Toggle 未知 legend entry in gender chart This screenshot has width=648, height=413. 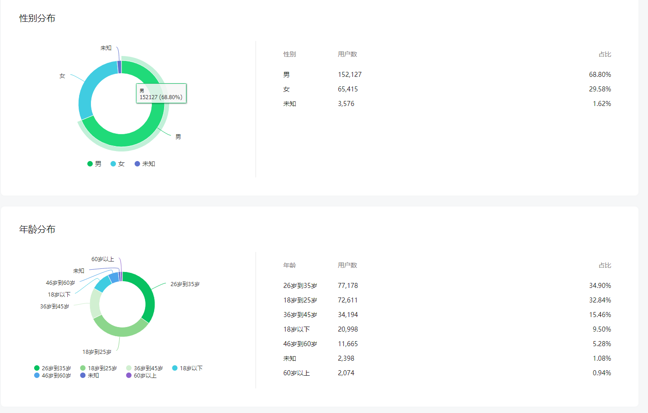[145, 164]
